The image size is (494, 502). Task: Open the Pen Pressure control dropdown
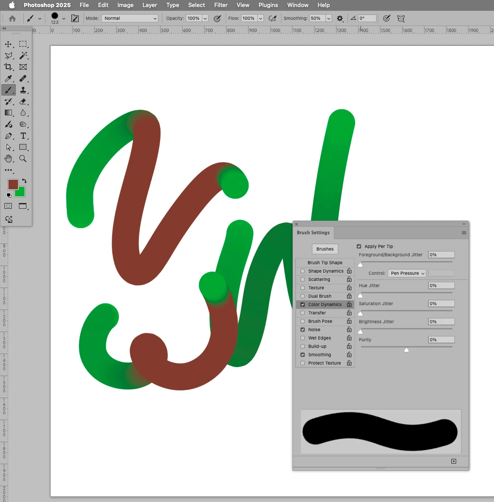pos(407,273)
